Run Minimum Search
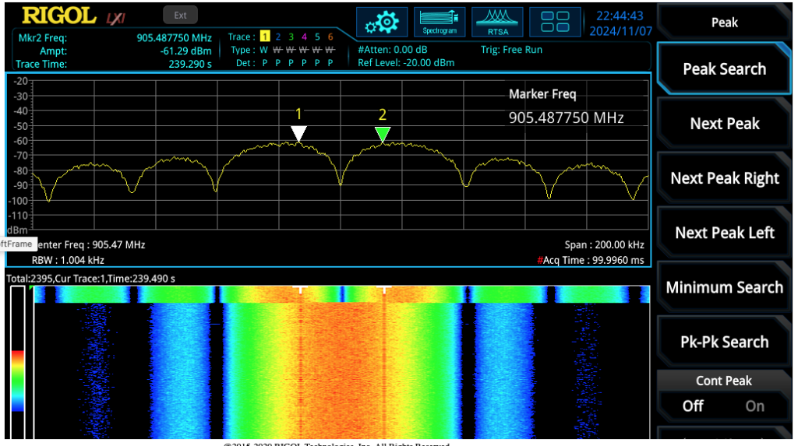The width and height of the screenshot is (798, 446). (724, 287)
